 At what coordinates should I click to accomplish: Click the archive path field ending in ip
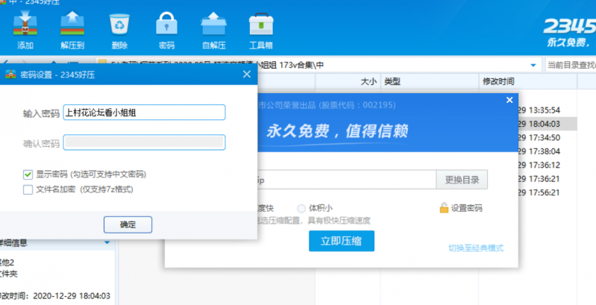tap(347, 180)
